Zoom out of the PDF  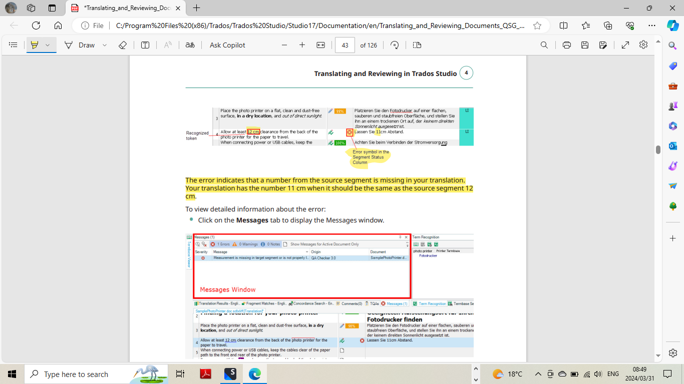coord(284,45)
